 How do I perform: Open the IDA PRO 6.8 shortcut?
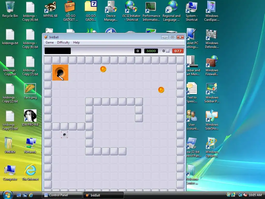[30, 118]
